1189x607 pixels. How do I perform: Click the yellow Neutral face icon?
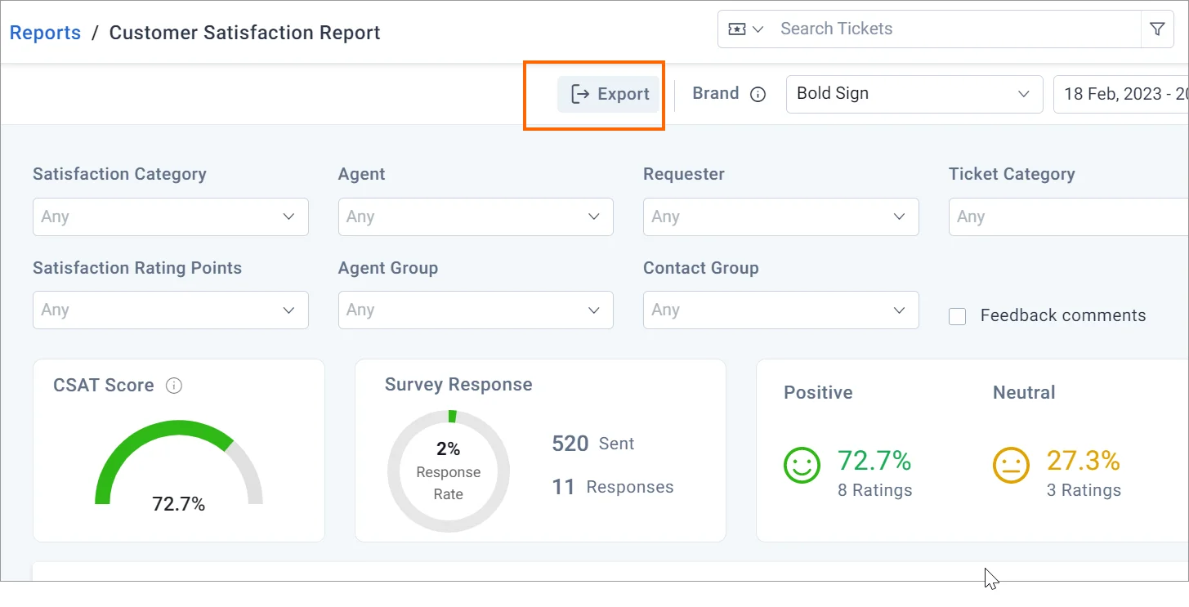(x=1011, y=465)
